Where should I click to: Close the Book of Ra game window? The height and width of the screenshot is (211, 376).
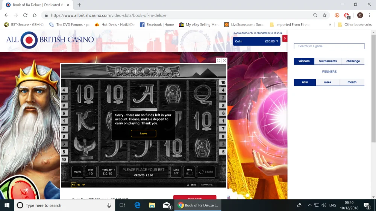[x=224, y=60]
